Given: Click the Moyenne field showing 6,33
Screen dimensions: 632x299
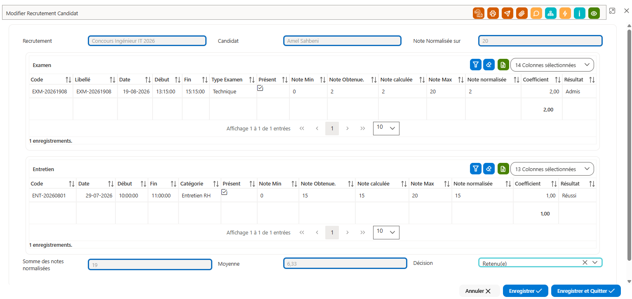Looking at the screenshot, I should (345, 264).
